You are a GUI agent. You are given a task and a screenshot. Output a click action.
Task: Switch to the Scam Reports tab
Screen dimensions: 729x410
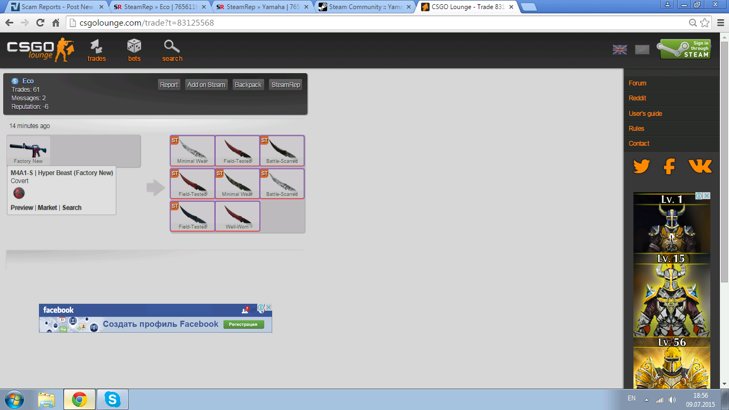tap(57, 7)
